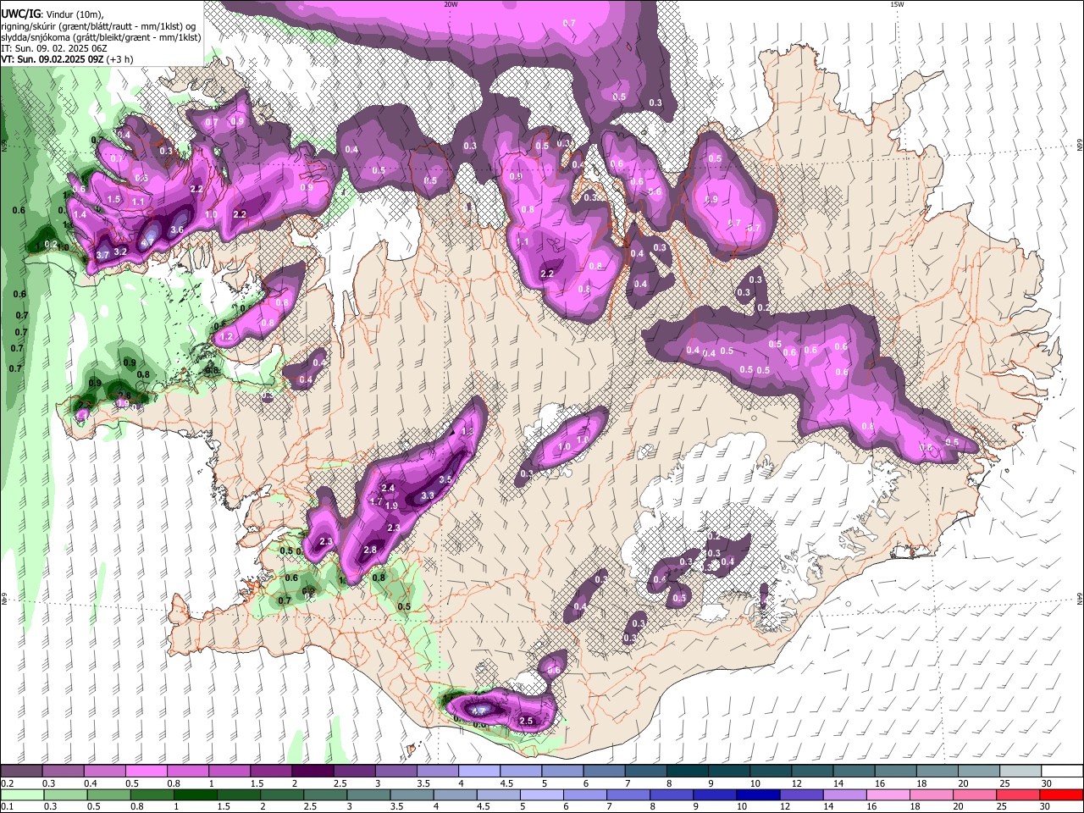Click the '1.9' snowfall value on the map

392,506
